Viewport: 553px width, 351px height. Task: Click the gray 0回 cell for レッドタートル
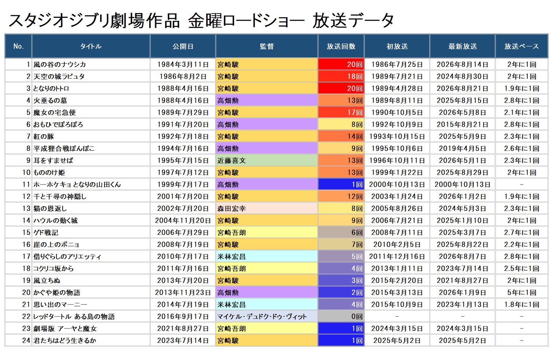(x=341, y=316)
